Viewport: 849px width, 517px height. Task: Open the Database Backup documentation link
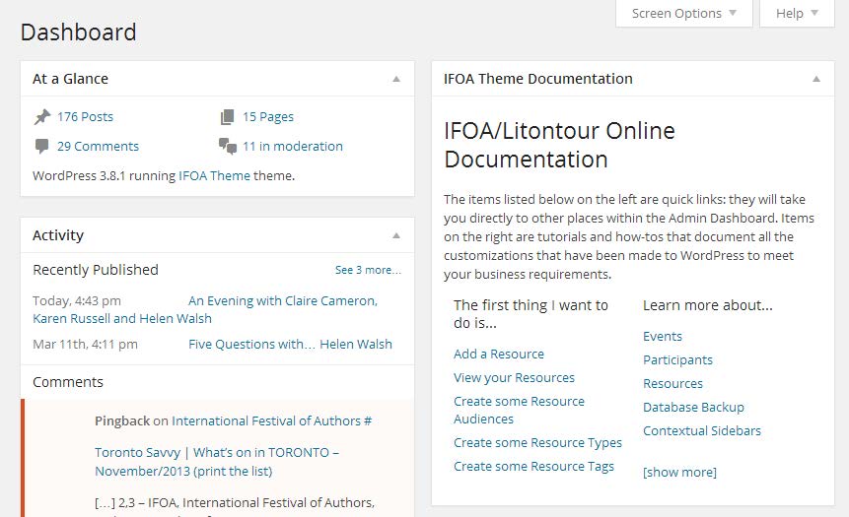coord(693,408)
